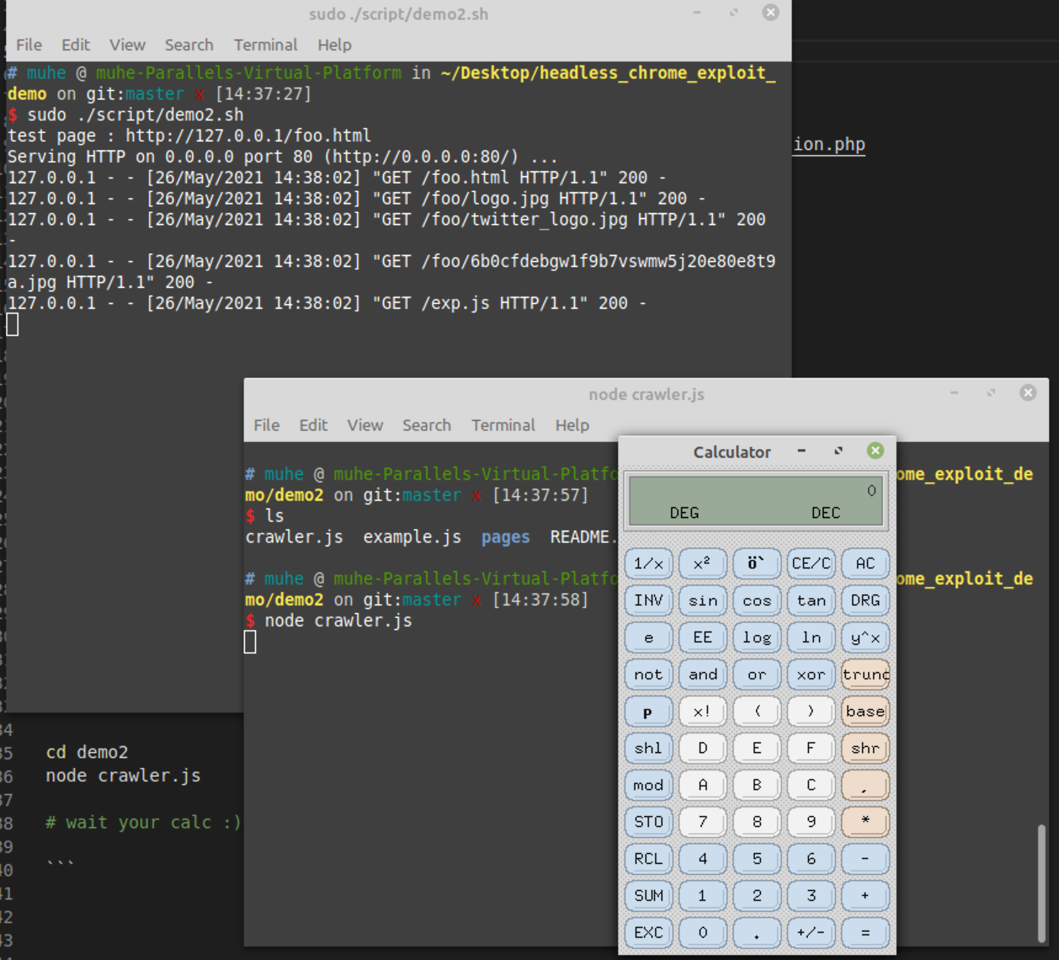Click the tan function key

coord(811,601)
